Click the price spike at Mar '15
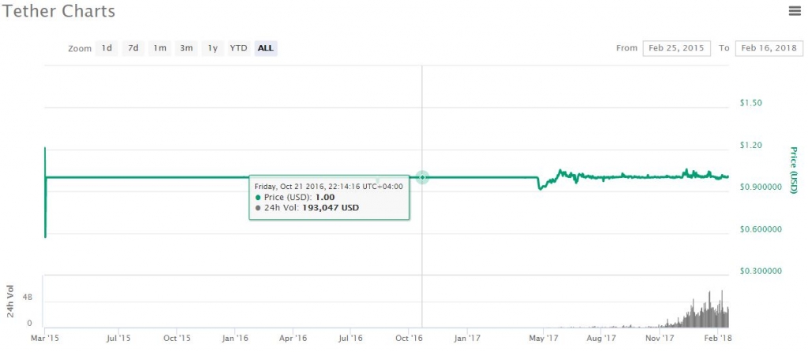Screen dimensions: 808x352 45,150
